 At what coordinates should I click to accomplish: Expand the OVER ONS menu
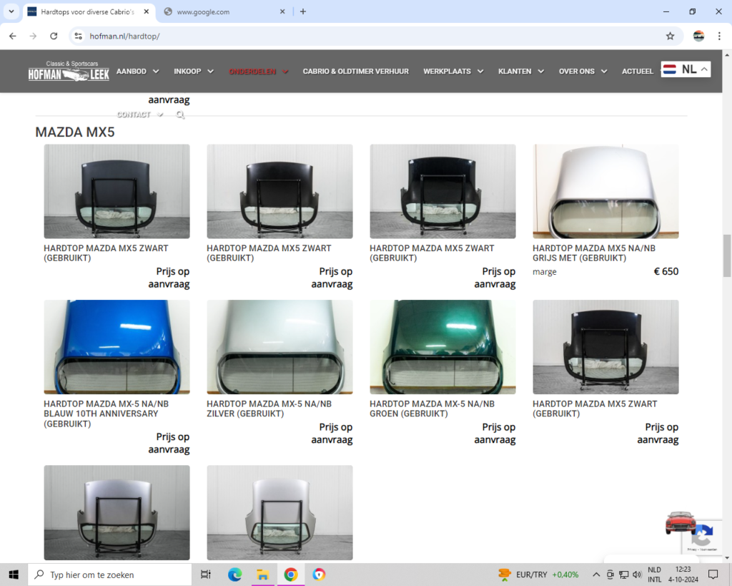click(583, 71)
